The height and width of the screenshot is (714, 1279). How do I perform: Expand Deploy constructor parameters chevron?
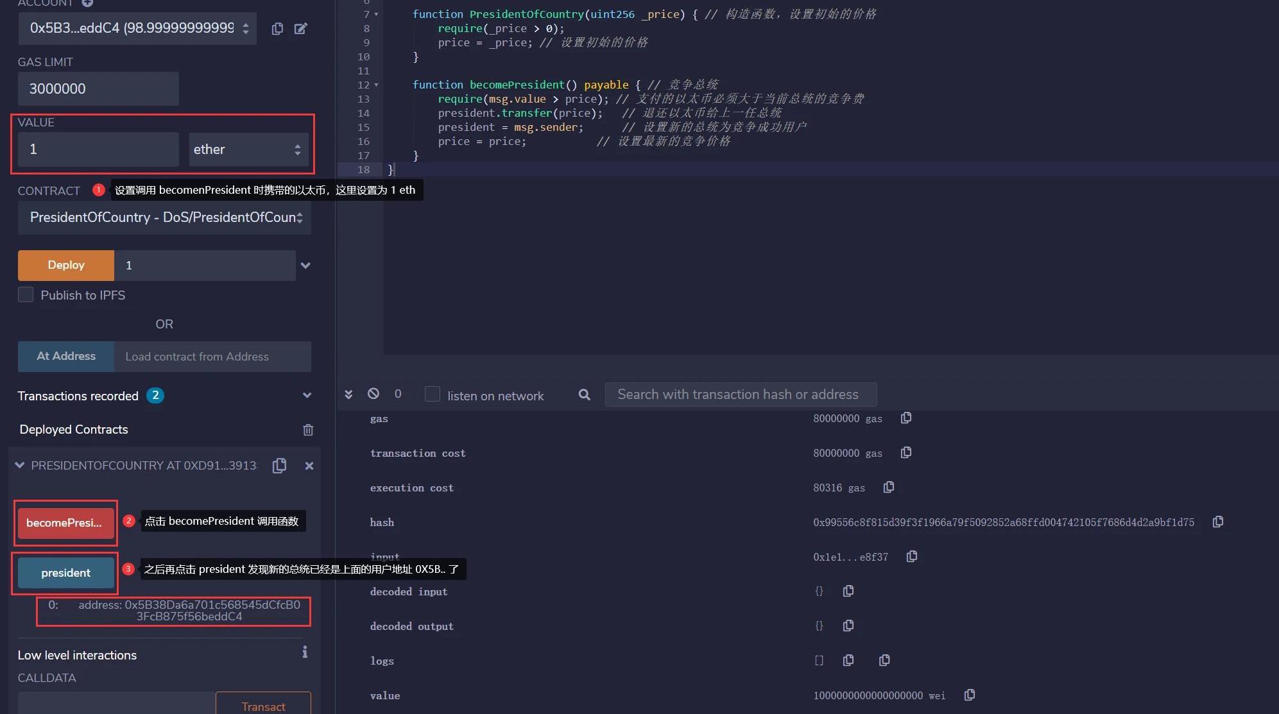pos(305,266)
